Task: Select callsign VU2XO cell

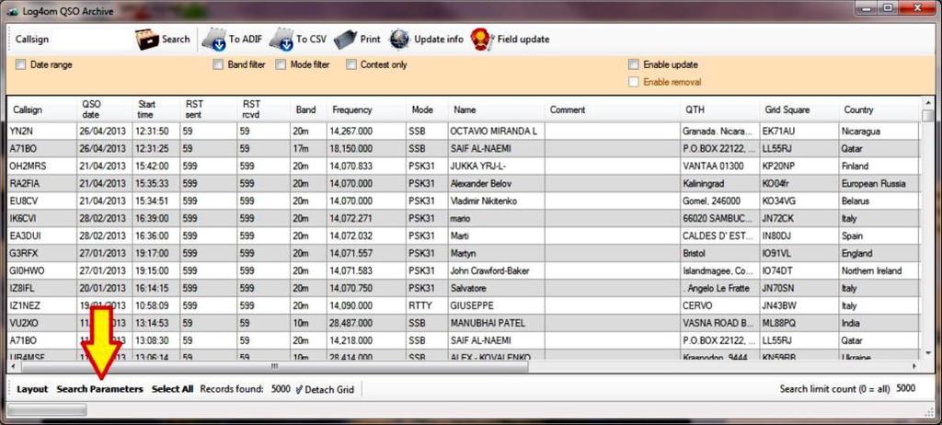Action: coord(42,323)
